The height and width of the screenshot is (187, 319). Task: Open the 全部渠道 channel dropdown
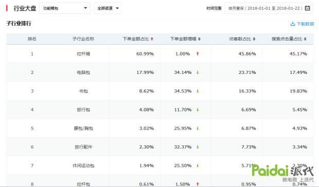(x=108, y=8)
